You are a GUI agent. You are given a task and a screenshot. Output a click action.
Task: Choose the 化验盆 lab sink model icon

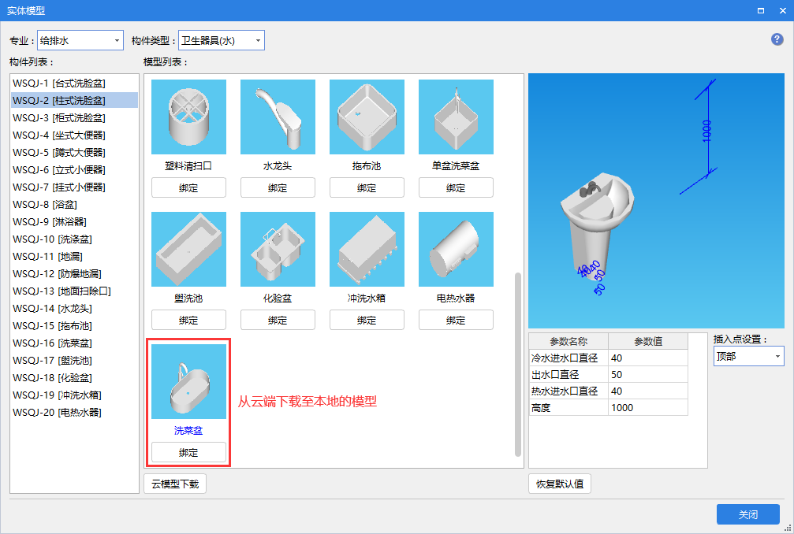click(x=278, y=249)
